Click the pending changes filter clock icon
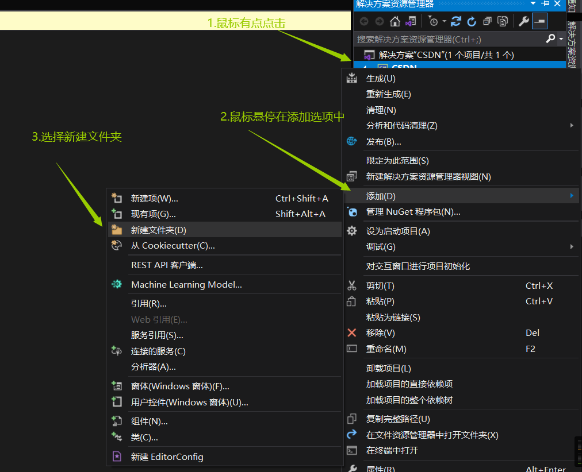 click(433, 21)
